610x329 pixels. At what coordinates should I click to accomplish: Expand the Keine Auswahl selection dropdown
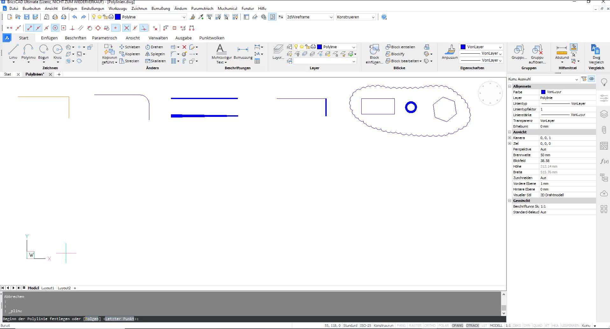(x=576, y=79)
